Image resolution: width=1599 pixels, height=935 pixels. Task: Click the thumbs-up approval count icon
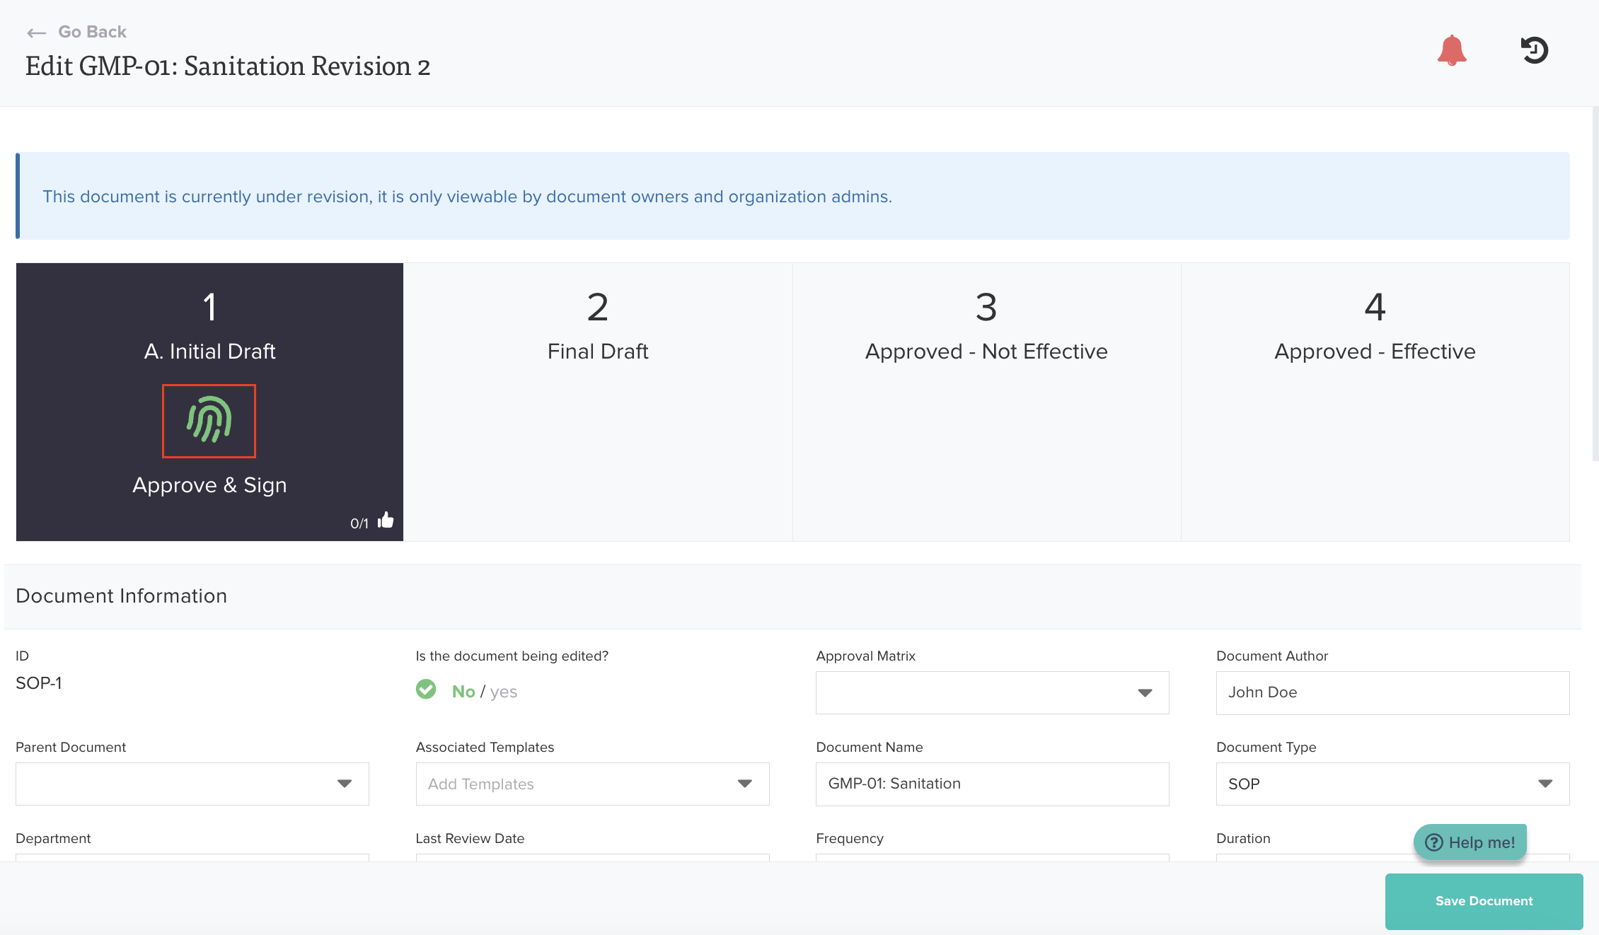click(x=386, y=521)
